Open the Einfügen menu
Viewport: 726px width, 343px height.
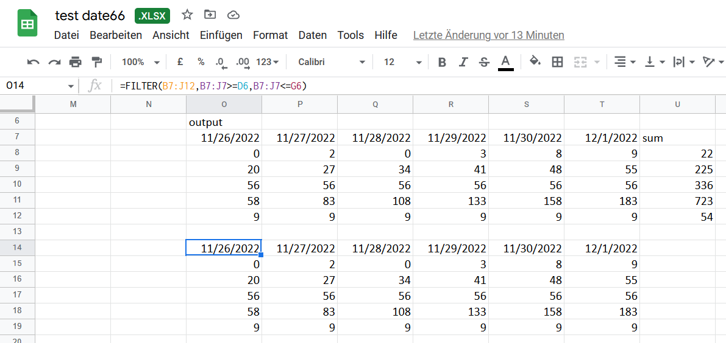coord(221,35)
